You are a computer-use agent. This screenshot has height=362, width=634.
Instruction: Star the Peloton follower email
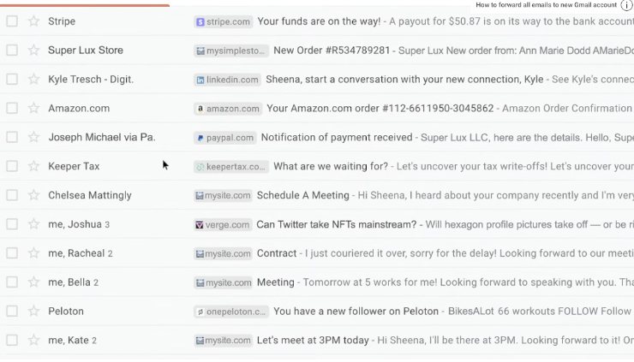coord(34,312)
